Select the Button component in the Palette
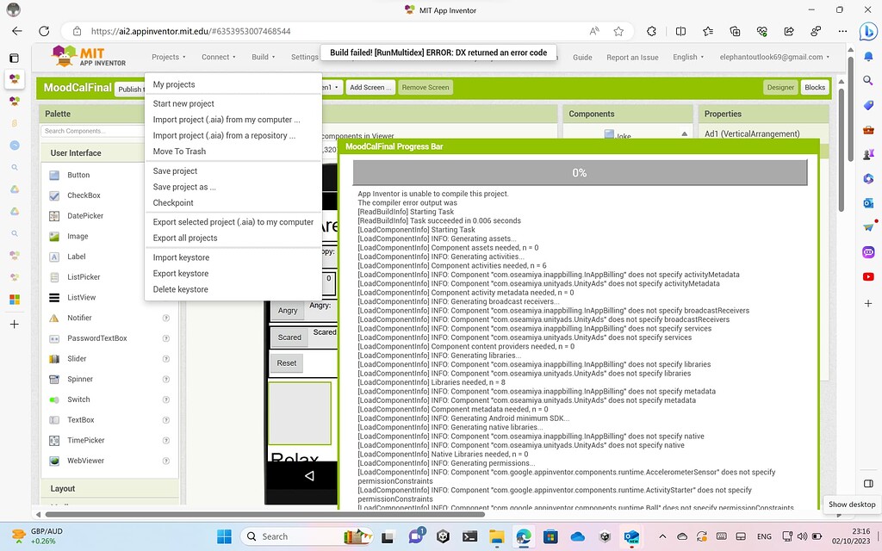Image resolution: width=882 pixels, height=551 pixels. pos(78,175)
